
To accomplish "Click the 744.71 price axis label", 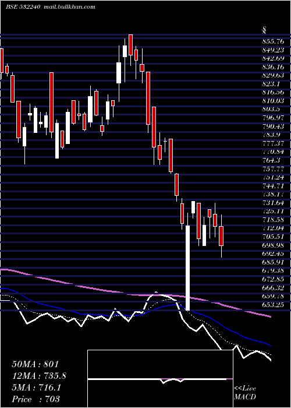I will [x=273, y=186].
